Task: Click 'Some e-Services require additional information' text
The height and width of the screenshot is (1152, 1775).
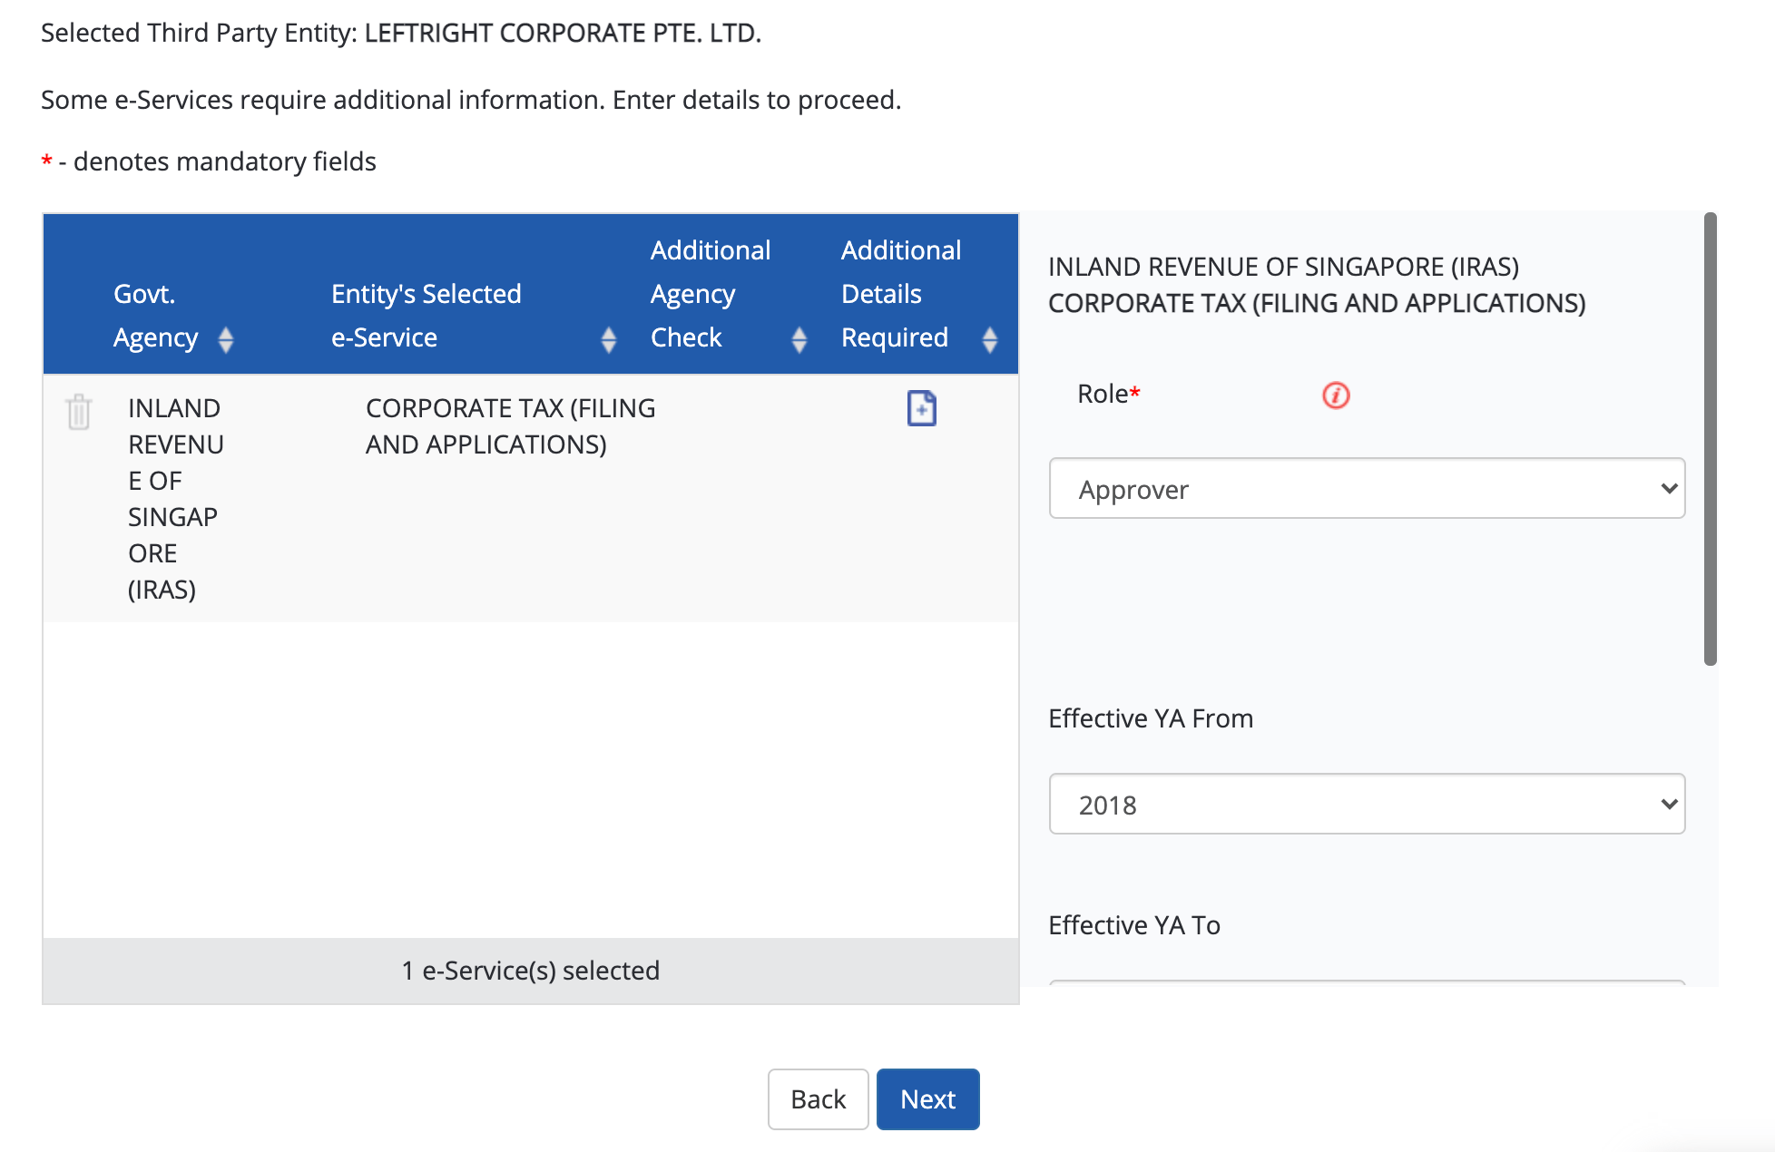Action: tap(471, 100)
